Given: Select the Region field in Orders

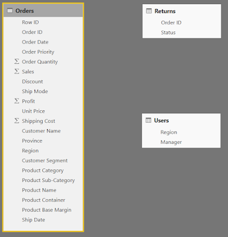Looking at the screenshot, I should [30, 150].
